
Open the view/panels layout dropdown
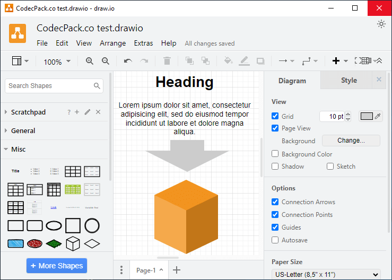(20, 61)
